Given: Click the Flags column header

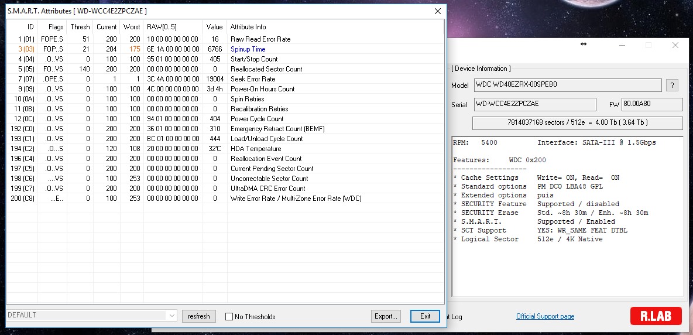Looking at the screenshot, I should click(x=52, y=27).
